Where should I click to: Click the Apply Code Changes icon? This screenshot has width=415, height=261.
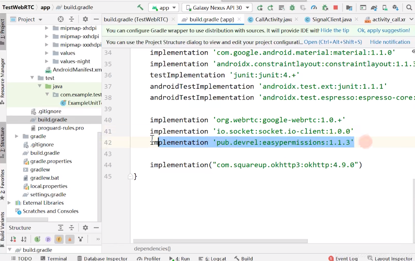pos(281,8)
